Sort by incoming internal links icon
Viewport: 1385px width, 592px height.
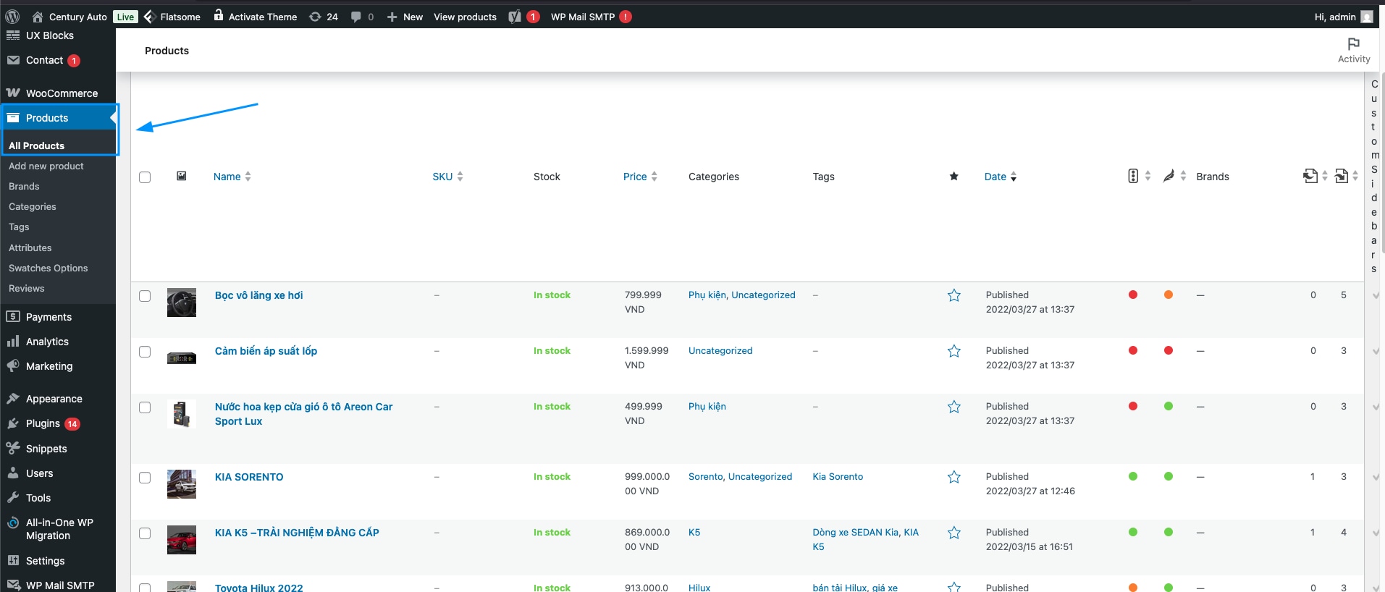pos(1341,176)
